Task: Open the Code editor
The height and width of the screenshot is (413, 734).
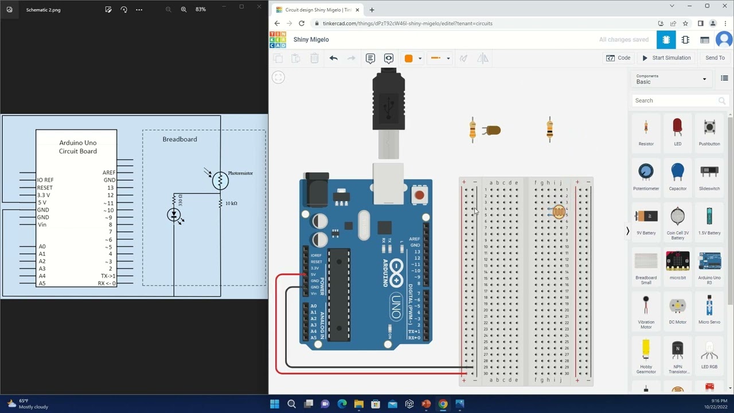Action: point(618,58)
